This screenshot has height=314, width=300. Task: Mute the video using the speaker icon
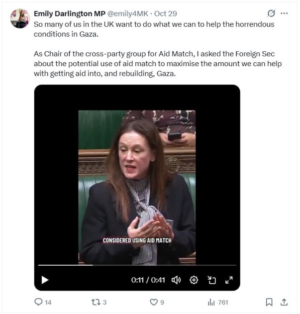[x=176, y=280]
